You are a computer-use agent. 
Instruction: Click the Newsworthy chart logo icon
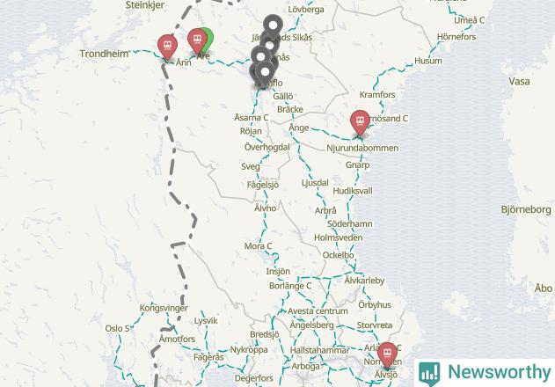pos(429,374)
